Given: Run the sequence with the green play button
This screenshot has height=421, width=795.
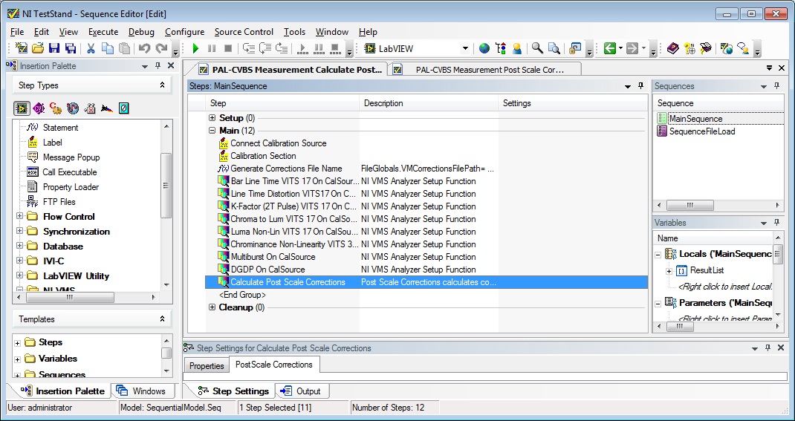Looking at the screenshot, I should [x=195, y=49].
